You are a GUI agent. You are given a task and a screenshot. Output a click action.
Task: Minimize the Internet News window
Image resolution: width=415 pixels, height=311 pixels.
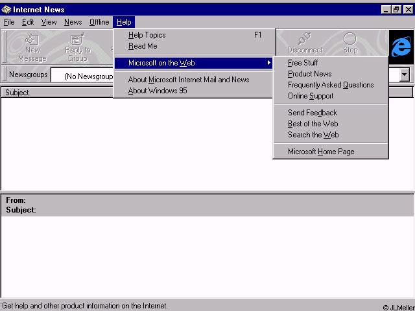click(x=386, y=10)
